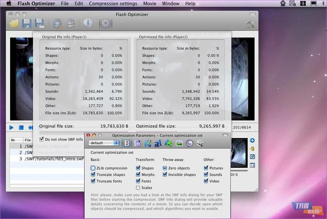This screenshot has width=327, height=219.
Task: Toggle 'Do not show SWF Info' checkbox
Action: pyautogui.click(x=41, y=139)
